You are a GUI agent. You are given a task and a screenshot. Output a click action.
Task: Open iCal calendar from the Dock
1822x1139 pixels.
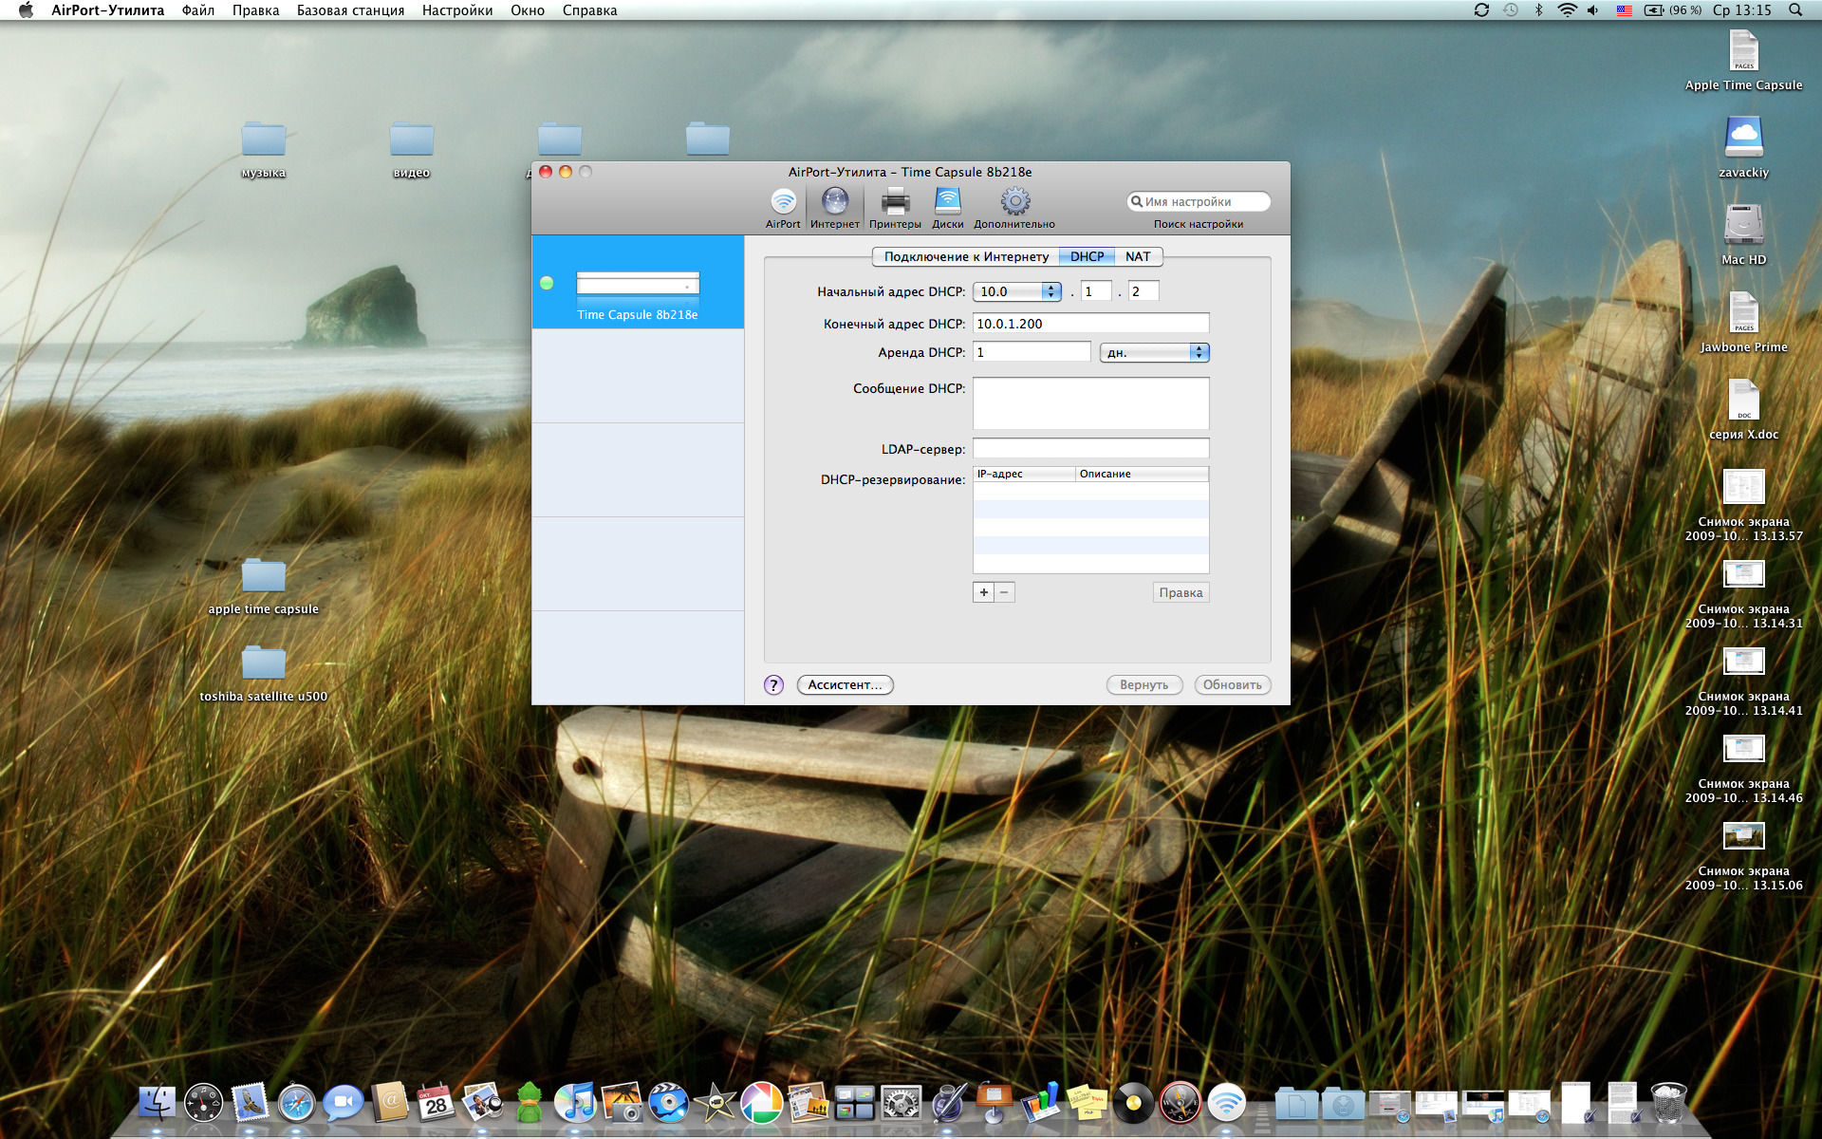pos(436,1103)
